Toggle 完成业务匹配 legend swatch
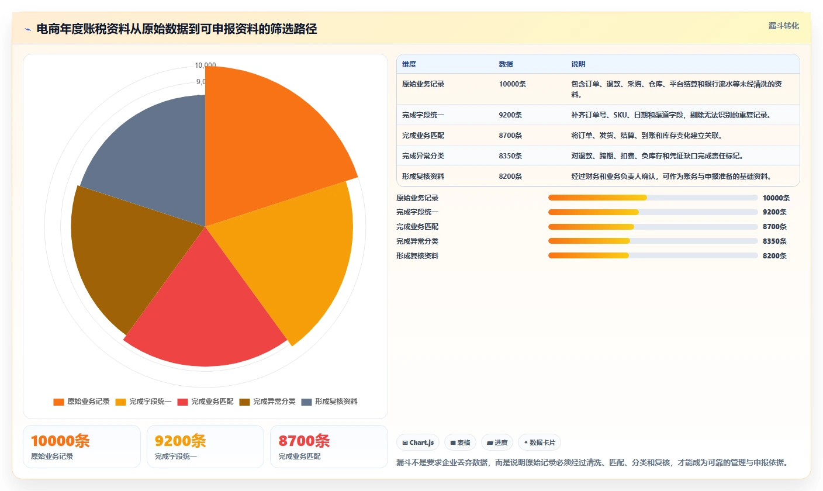Viewport: 823px width, 491px height. click(182, 402)
